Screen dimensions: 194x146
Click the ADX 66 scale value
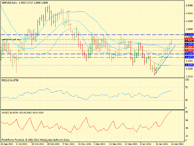point(187,120)
